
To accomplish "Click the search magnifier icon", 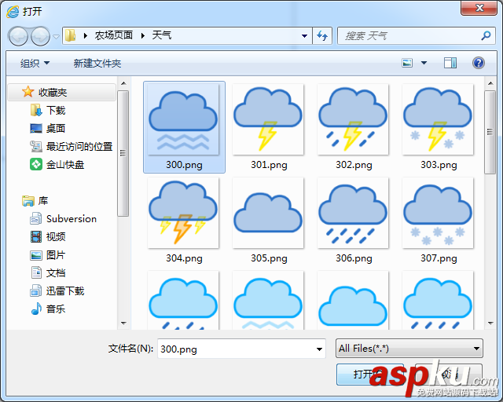I will (x=486, y=35).
